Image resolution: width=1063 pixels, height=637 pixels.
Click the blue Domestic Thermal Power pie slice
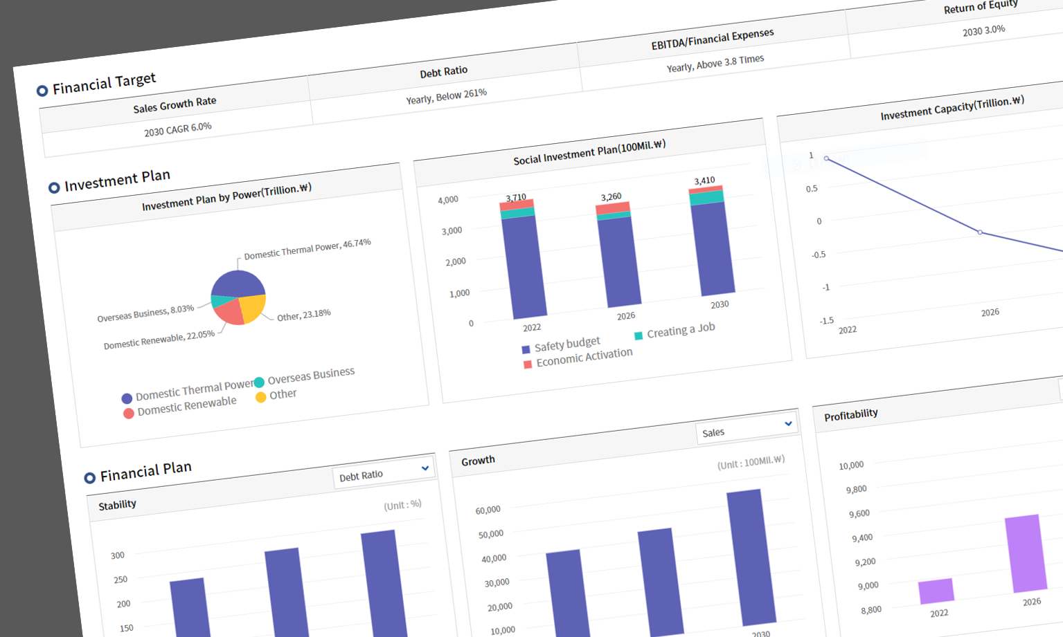(239, 284)
